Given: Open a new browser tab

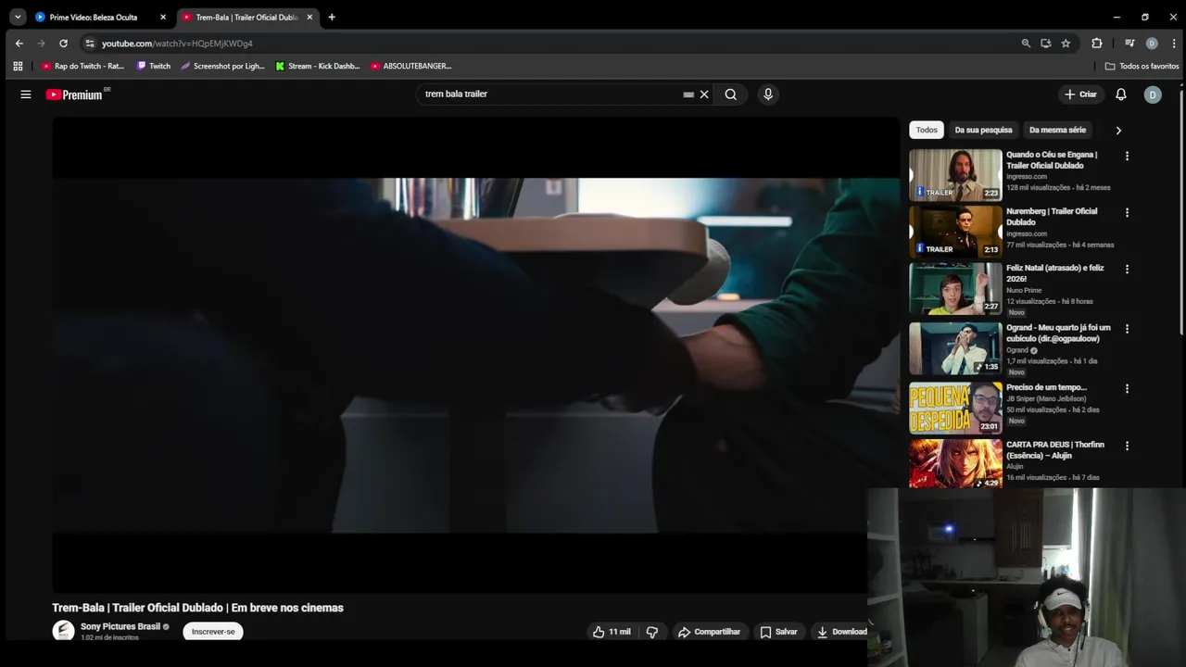Looking at the screenshot, I should tap(332, 18).
